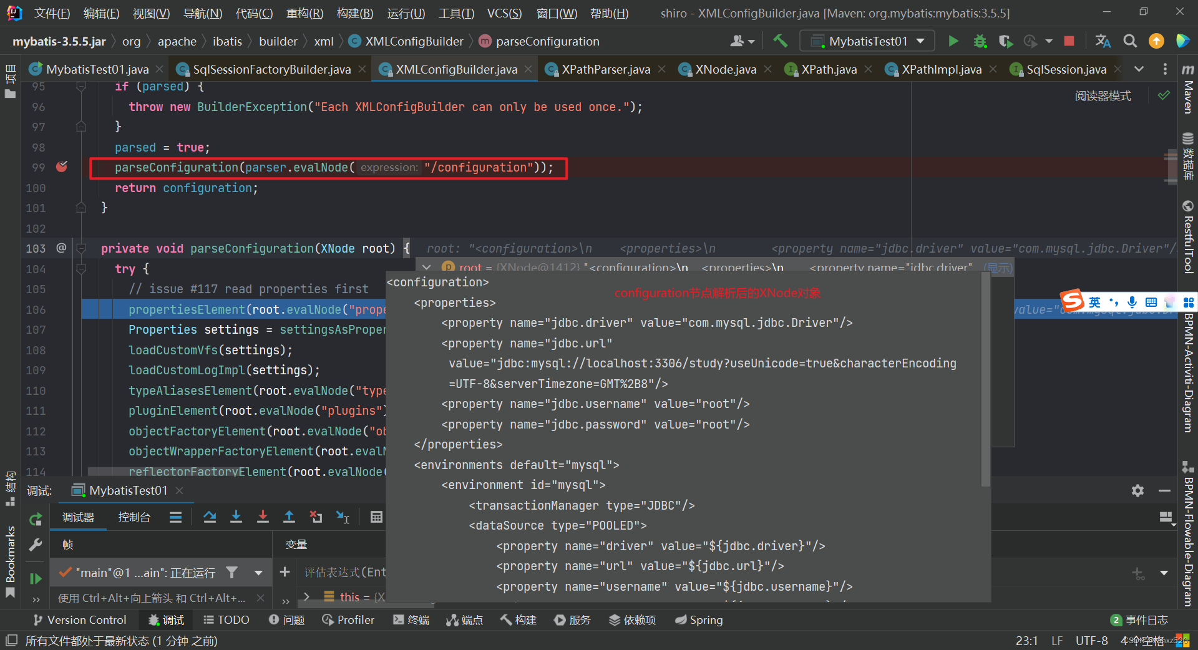
Task: Click the green inspections checkmark indicator
Action: (1164, 95)
